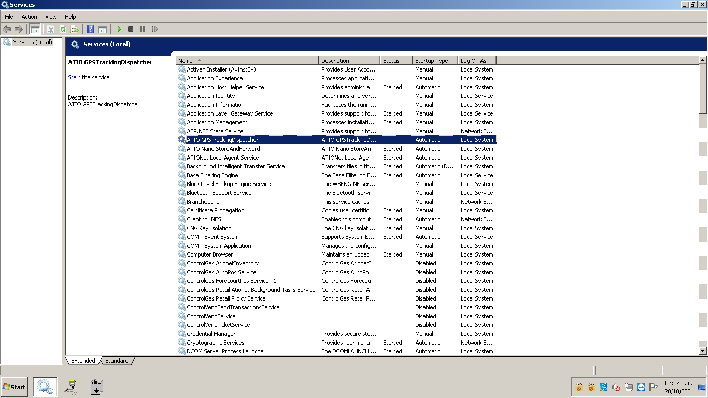Screen dimensions: 708x398
Task: Toggle the Show/Hide Action Pane toolbar icon
Action: pyautogui.click(x=103, y=29)
